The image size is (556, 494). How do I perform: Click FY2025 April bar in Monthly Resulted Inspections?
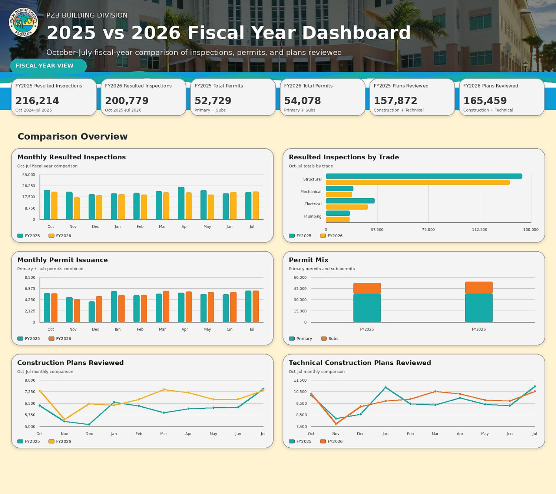click(x=181, y=203)
